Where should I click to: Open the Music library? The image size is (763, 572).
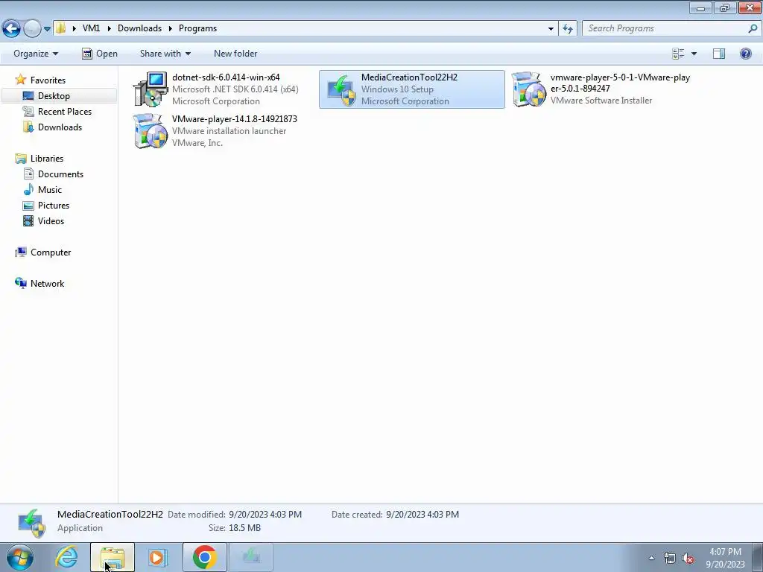coord(50,190)
